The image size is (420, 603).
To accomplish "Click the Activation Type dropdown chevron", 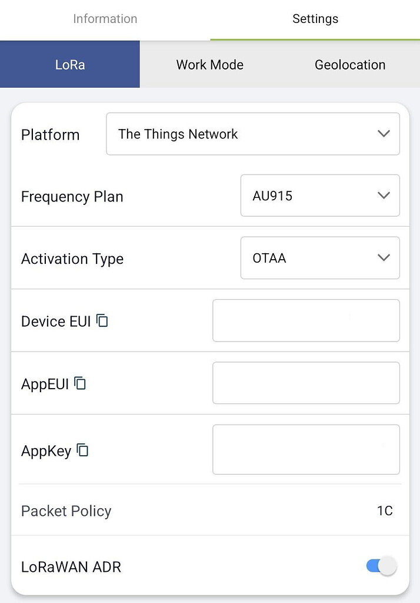I will pyautogui.click(x=383, y=258).
